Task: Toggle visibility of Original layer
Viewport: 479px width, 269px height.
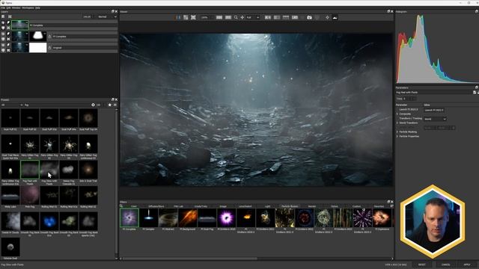Action: click(x=3, y=45)
